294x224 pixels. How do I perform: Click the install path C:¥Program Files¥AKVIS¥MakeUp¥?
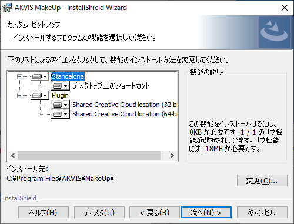(x=60, y=179)
